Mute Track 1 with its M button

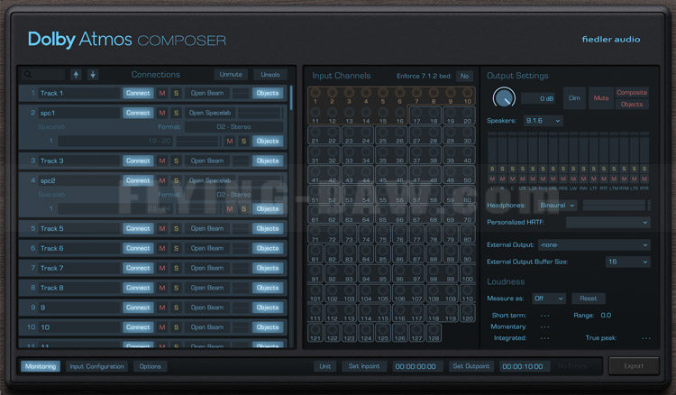(x=162, y=93)
